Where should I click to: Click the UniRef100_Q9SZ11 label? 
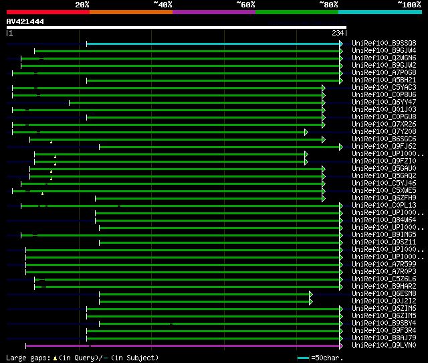coord(384,242)
